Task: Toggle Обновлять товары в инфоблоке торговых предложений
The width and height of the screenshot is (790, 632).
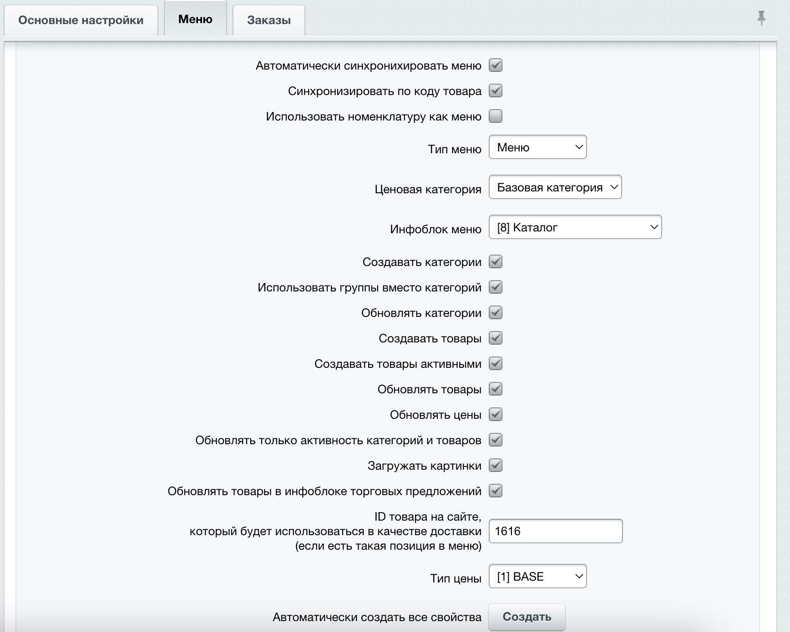Action: (x=496, y=491)
